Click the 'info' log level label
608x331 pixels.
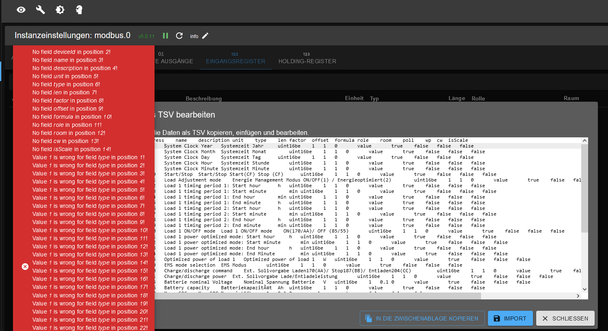(194, 36)
